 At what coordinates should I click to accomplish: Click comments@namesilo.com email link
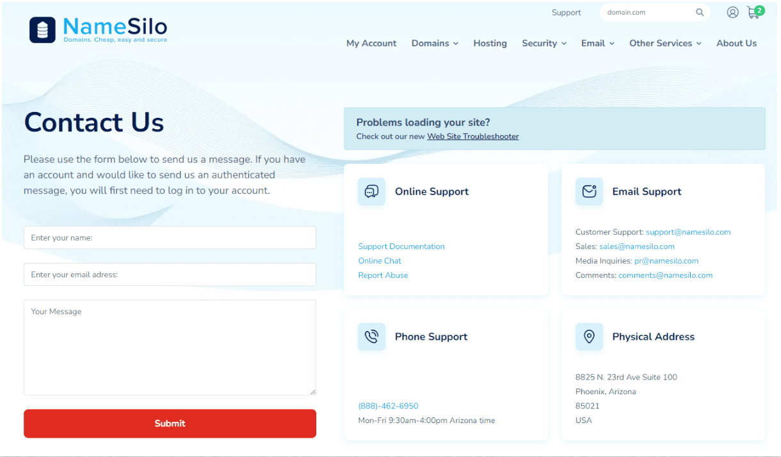coord(665,275)
